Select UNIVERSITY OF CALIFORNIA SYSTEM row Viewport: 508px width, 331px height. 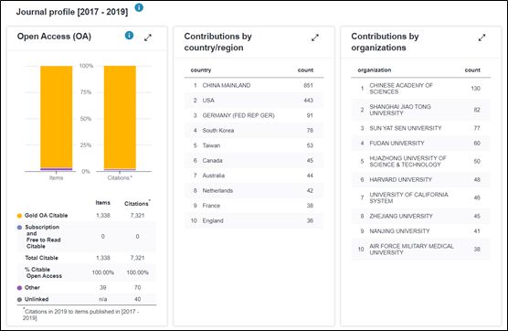click(421, 198)
